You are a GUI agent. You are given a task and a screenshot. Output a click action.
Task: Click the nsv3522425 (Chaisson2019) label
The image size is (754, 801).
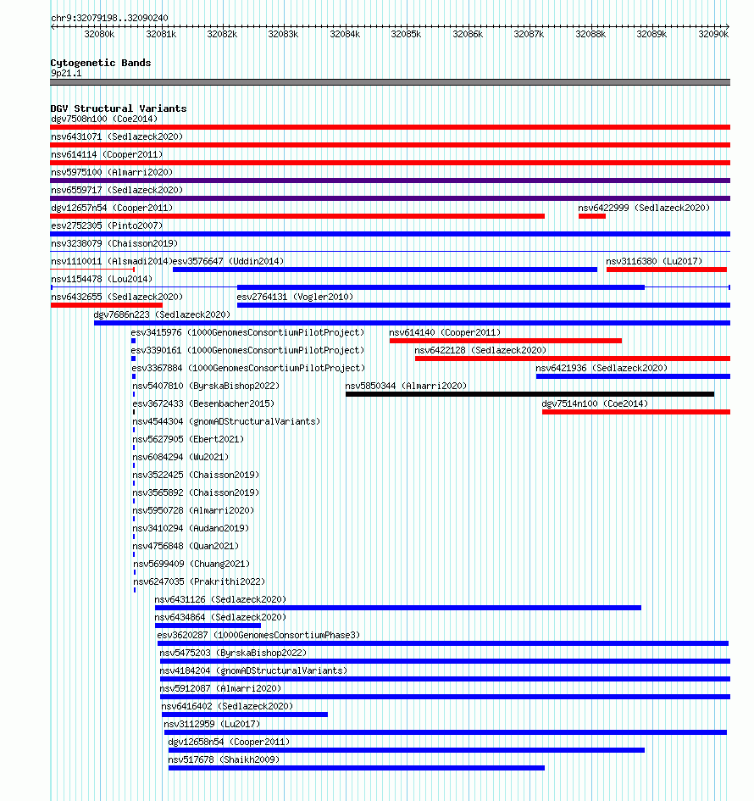(x=196, y=475)
